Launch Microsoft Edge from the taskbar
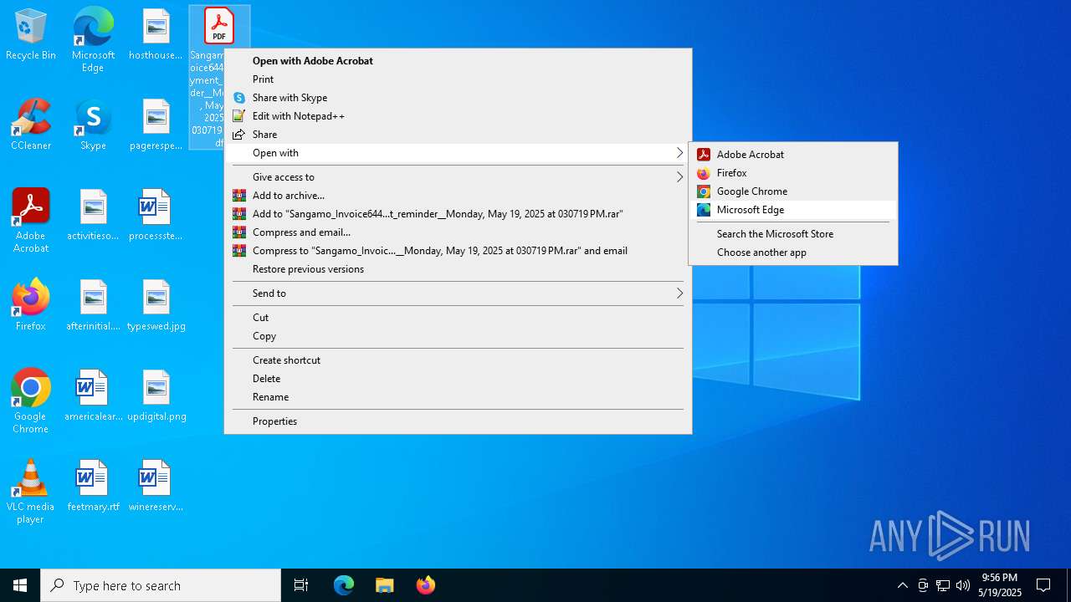1071x602 pixels. tap(344, 585)
